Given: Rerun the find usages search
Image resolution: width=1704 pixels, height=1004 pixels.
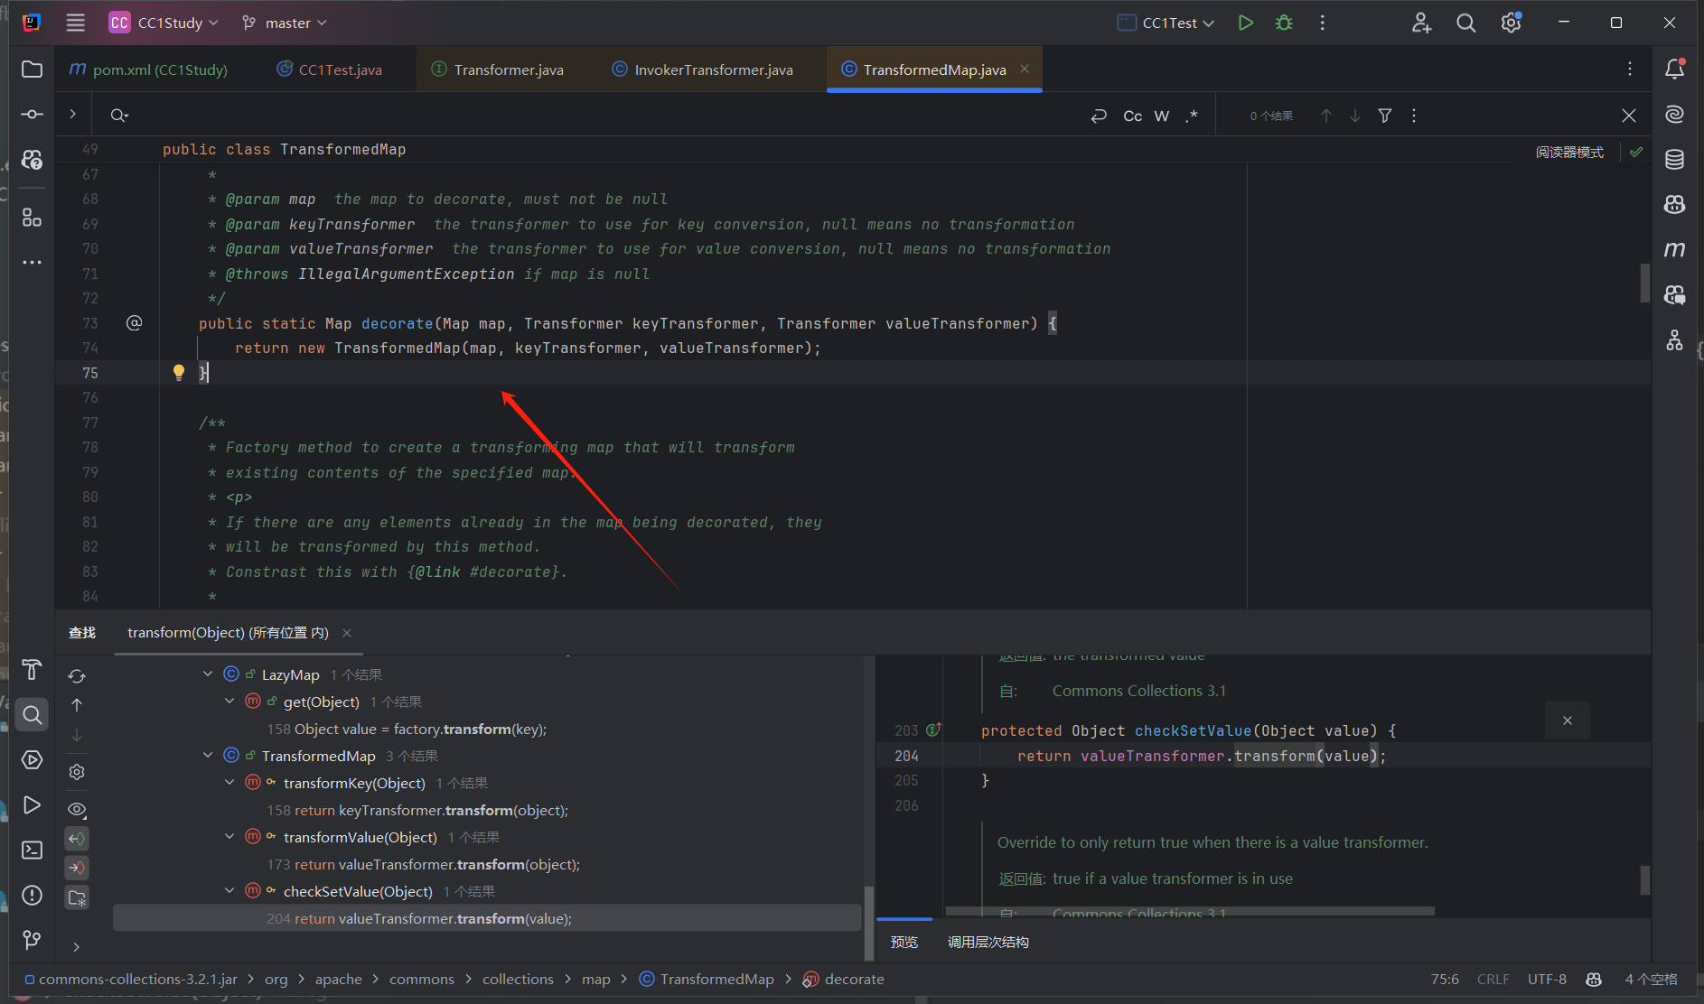Looking at the screenshot, I should [77, 676].
